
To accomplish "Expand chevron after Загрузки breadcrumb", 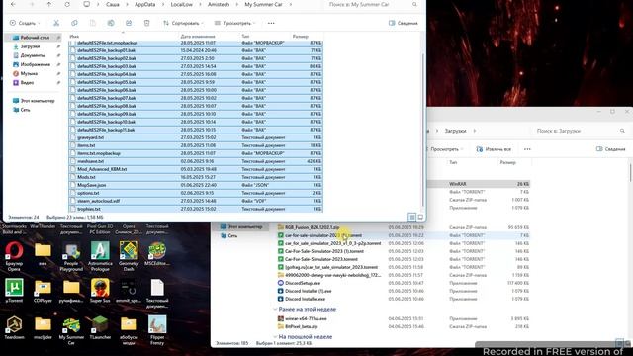I will tap(475, 131).
